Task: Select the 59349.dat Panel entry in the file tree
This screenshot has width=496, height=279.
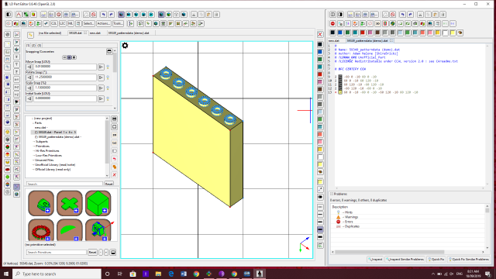Action: pos(55,133)
